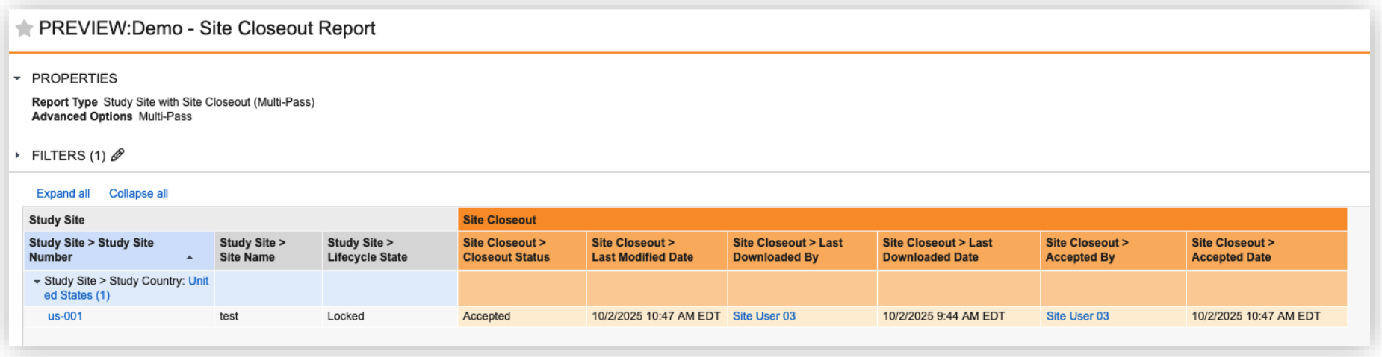1382x357 pixels.
Task: Click the Accepted Date column header
Action: click(x=1232, y=250)
